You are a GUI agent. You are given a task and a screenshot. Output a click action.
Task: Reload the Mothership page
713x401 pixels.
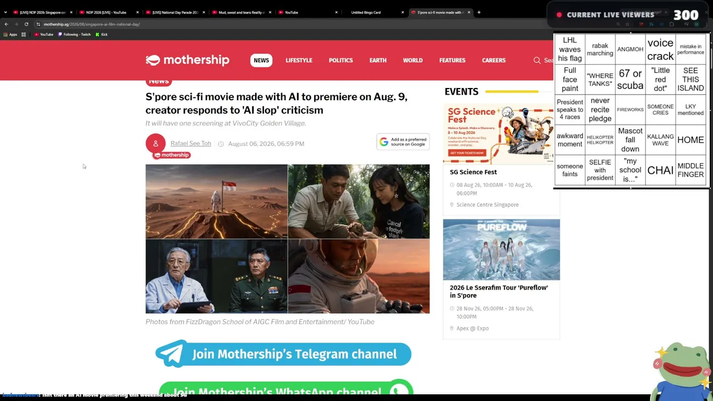point(26,24)
